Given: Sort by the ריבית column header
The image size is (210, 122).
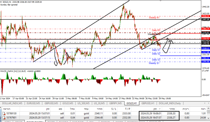Looking at the screenshot, I should 185,109.
